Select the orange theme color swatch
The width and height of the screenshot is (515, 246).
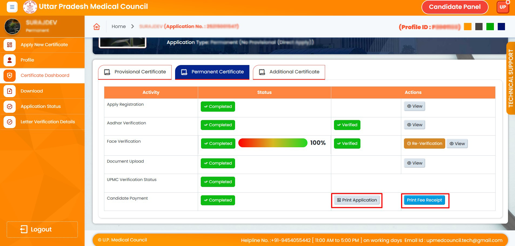click(x=467, y=27)
